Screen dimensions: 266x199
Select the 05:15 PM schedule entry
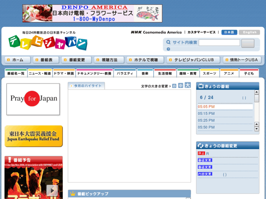click(225, 114)
